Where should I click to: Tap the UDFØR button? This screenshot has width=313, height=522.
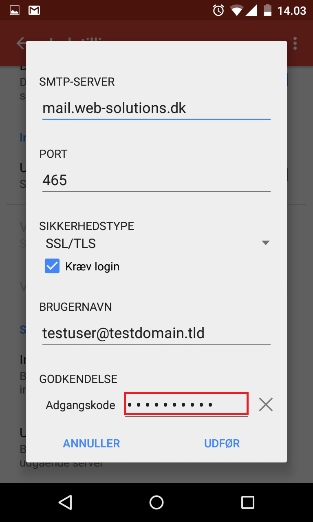click(x=222, y=443)
